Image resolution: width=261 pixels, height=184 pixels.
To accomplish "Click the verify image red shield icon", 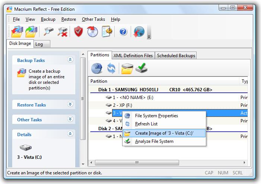I will [79, 32].
